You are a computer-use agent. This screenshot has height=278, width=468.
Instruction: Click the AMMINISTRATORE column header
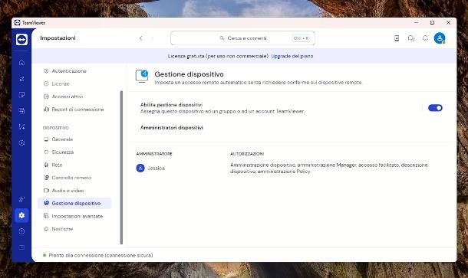[x=154, y=154]
